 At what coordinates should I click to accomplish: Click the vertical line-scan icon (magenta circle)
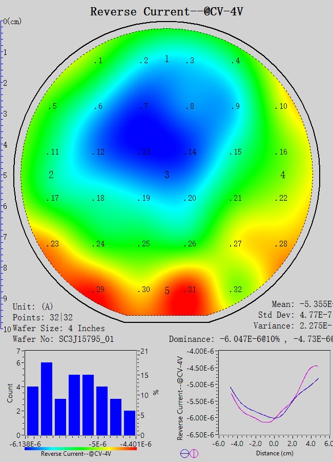[194, 453]
